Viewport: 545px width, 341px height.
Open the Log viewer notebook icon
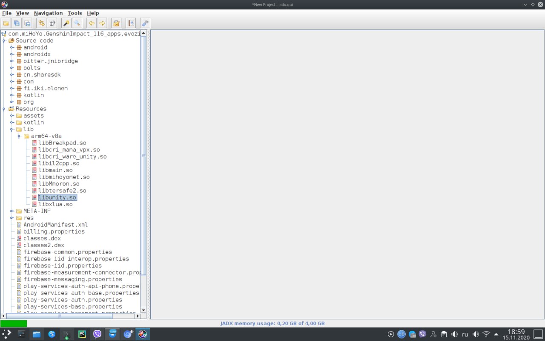pos(131,23)
